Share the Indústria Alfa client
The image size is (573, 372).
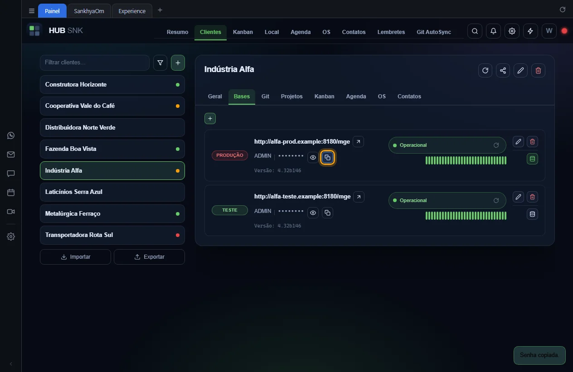(503, 70)
